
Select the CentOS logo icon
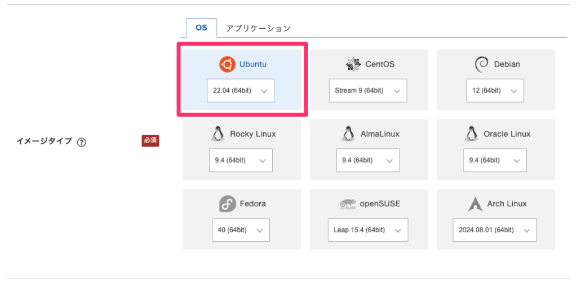(x=353, y=65)
